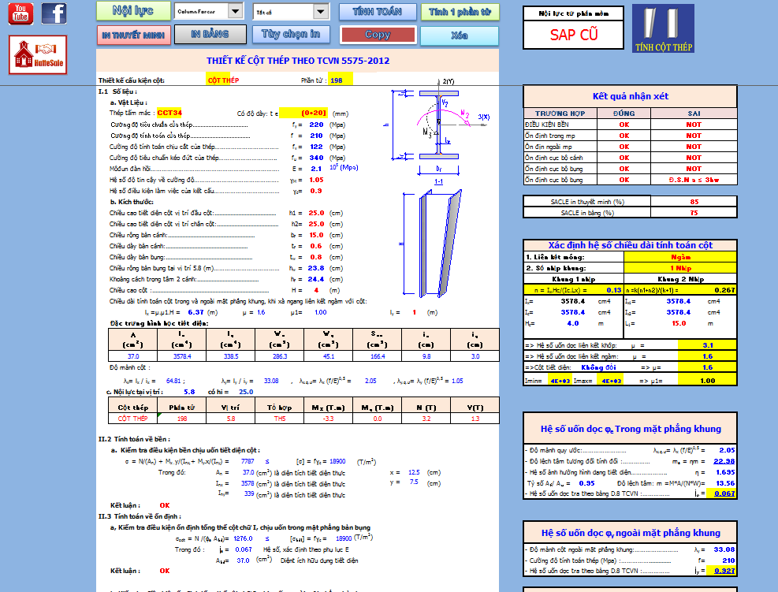This screenshot has height=592, width=778.
Task: Click the TÍNH TOÁN button
Action: (x=377, y=11)
